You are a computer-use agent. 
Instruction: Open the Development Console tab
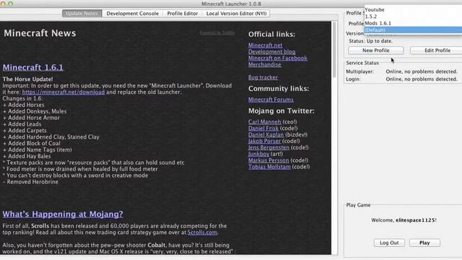coord(133,14)
